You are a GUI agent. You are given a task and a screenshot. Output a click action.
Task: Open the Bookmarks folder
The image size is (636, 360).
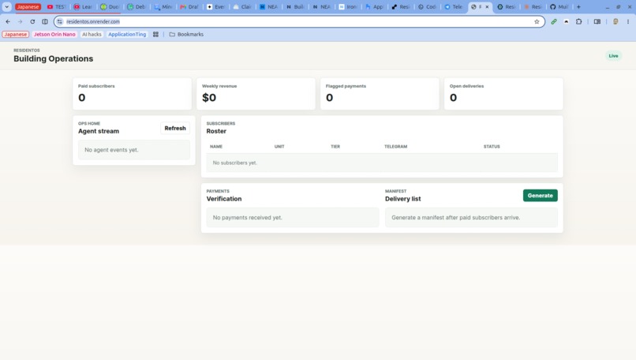[x=186, y=35]
